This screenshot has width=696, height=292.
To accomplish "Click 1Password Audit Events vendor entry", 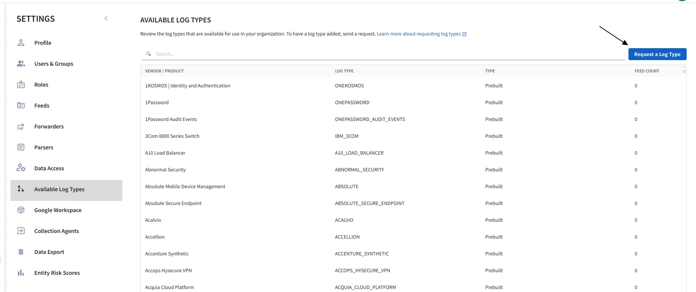I will click(171, 119).
